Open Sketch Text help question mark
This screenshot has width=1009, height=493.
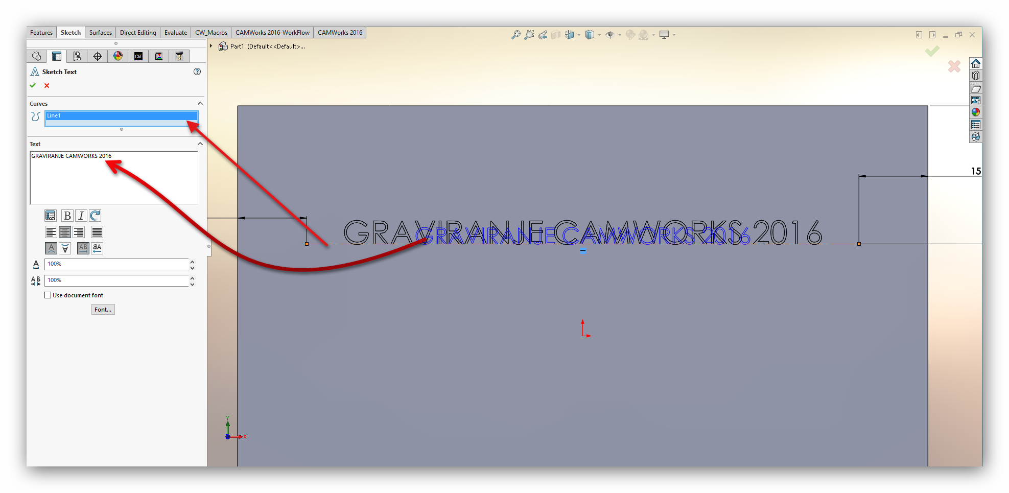pyautogui.click(x=197, y=72)
